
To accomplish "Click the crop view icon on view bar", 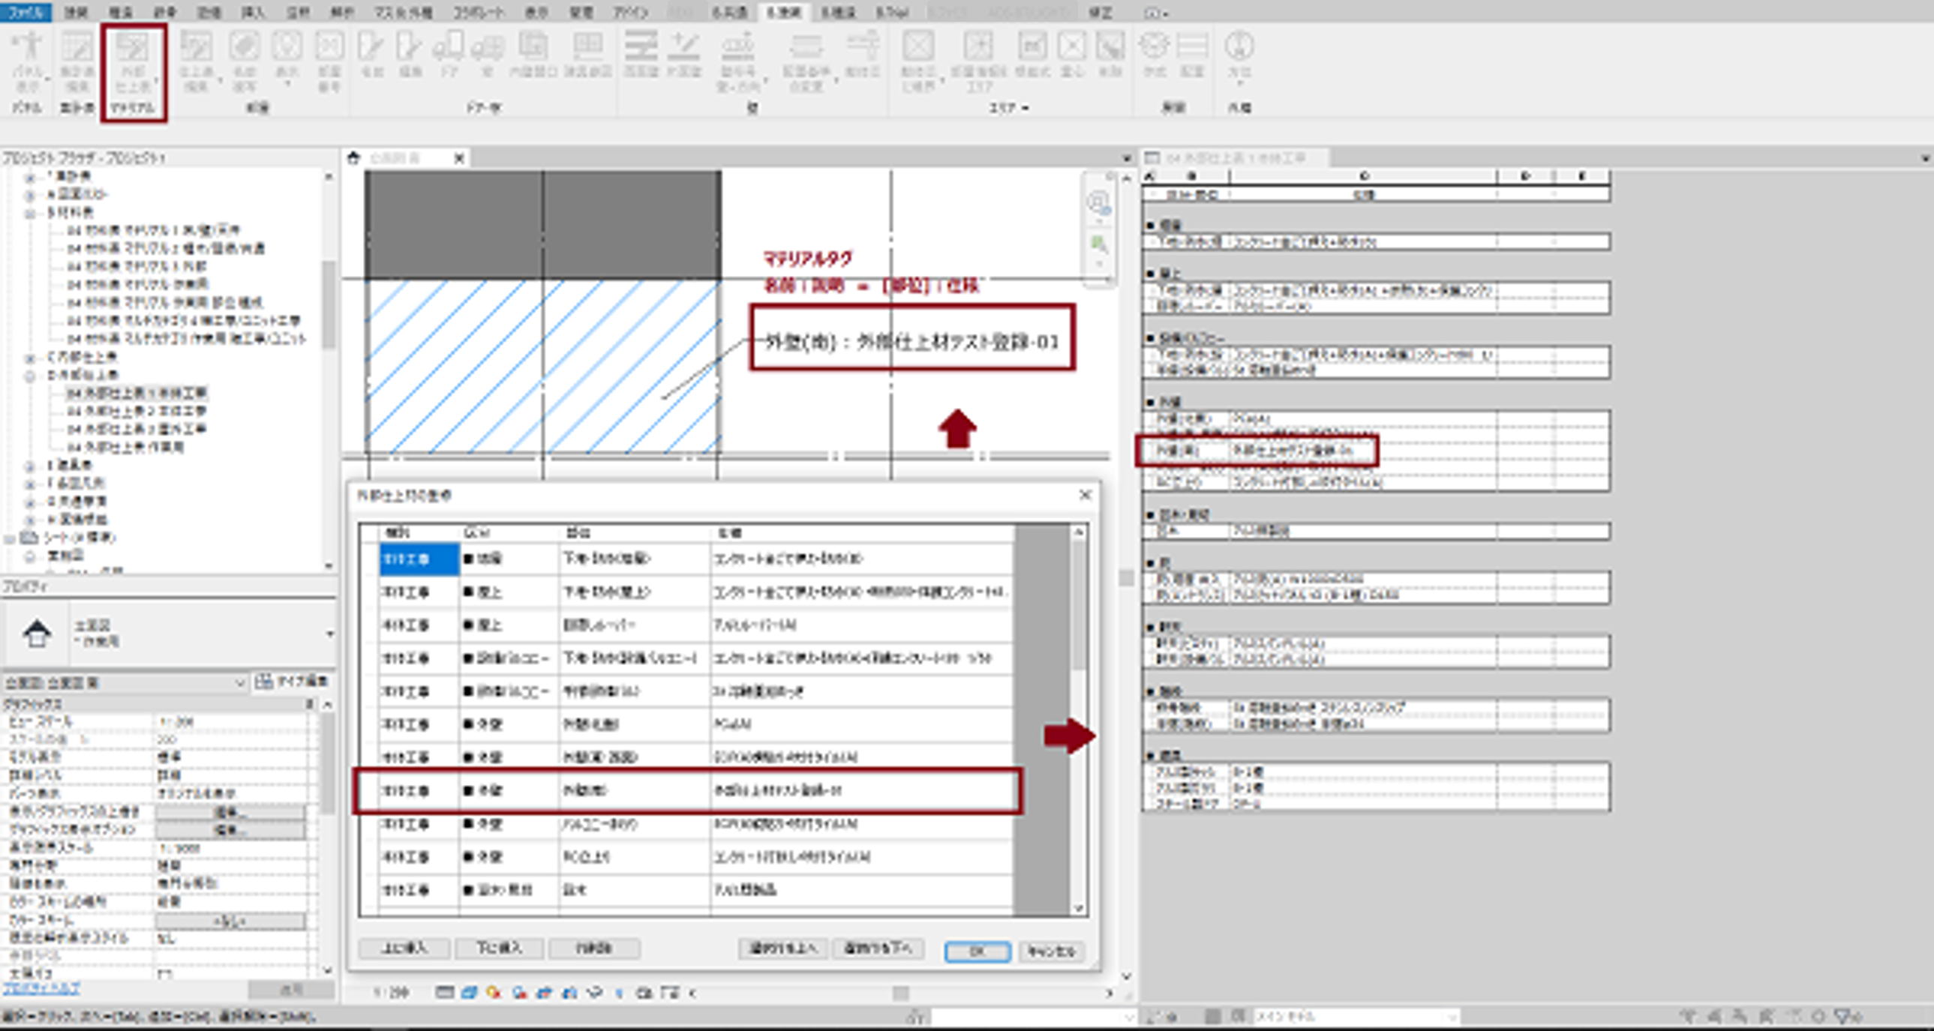I will click(545, 993).
